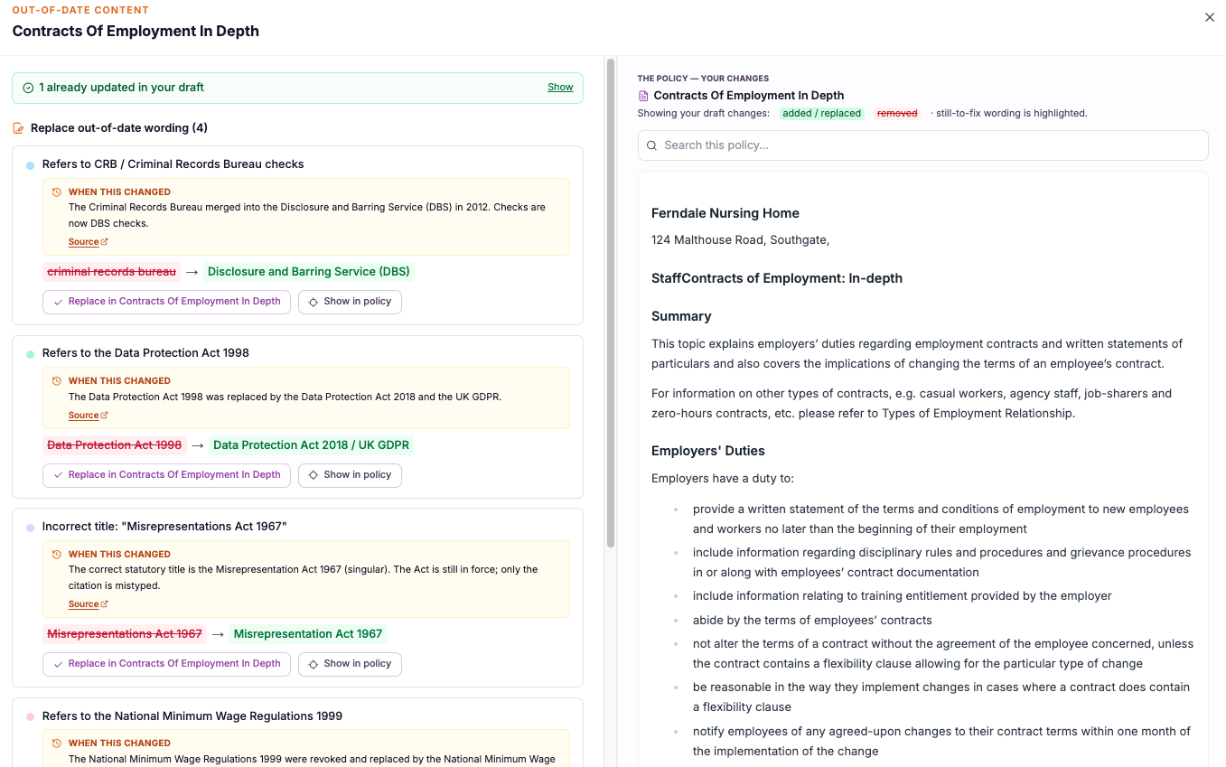Click the struck-through 'Data Protection Act 1998' text
The width and height of the screenshot is (1226, 767).
[x=115, y=445]
